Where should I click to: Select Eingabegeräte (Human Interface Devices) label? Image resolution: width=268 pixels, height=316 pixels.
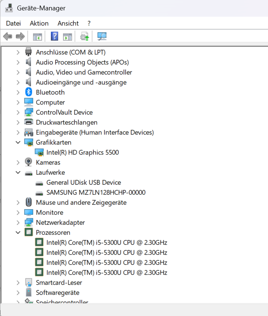[x=95, y=132]
